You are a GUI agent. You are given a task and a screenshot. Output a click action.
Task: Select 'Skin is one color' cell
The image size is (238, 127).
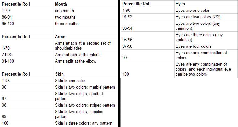tap(85, 81)
